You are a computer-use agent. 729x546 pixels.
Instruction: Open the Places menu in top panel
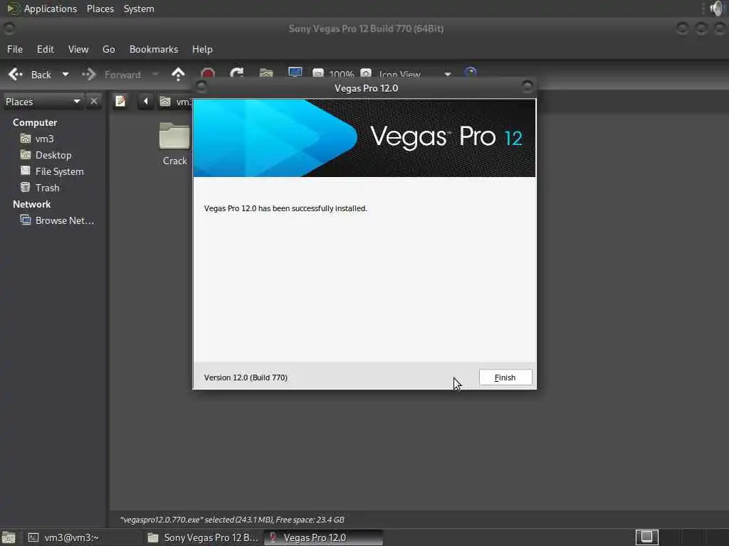[x=100, y=9]
